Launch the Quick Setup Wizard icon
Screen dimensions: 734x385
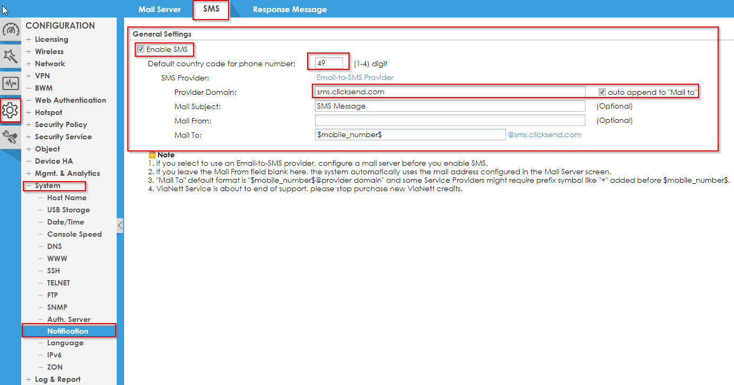point(10,55)
